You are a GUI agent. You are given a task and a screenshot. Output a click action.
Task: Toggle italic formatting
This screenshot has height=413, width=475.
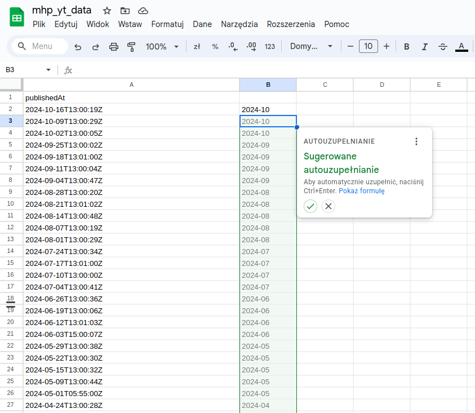click(x=424, y=46)
